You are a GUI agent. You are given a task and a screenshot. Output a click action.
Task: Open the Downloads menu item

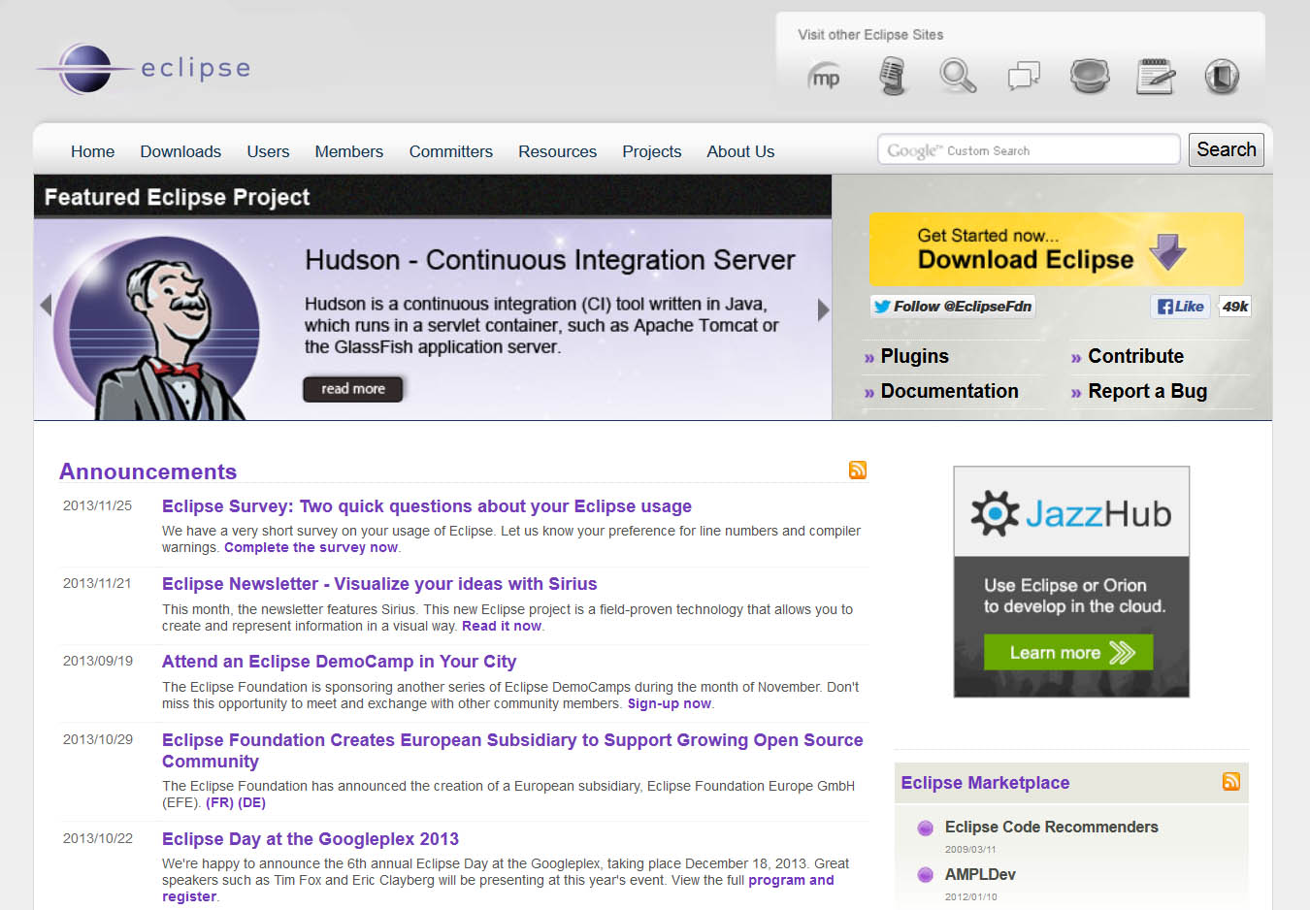180,151
